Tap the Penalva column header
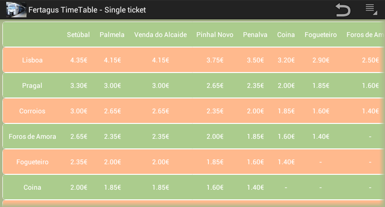Image resolution: width=385 pixels, height=207 pixels. click(x=255, y=35)
